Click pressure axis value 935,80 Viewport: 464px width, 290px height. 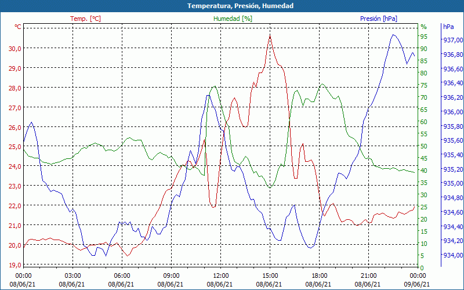point(452,126)
